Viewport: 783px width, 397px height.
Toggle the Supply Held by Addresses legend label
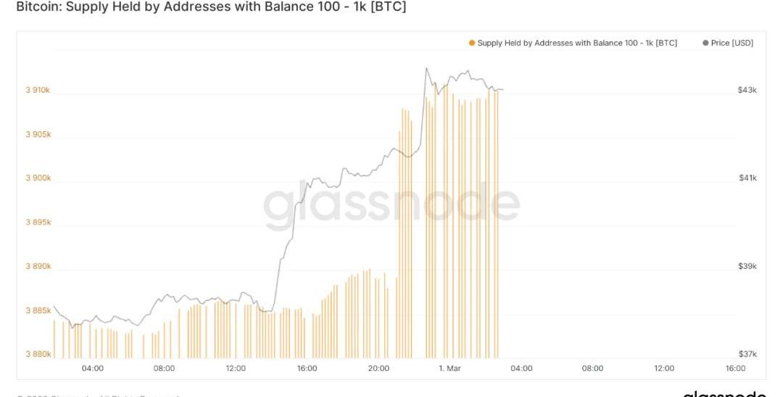tap(577, 43)
